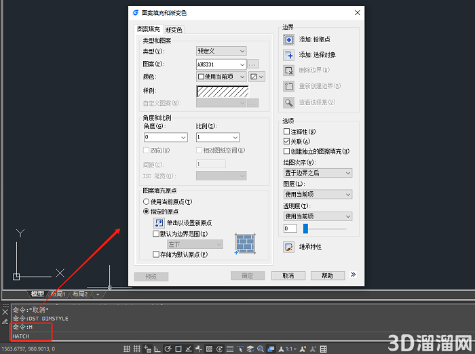The height and width of the screenshot is (354, 475).
Task: Toggle lineweight display icon in status bar
Action: point(230,349)
